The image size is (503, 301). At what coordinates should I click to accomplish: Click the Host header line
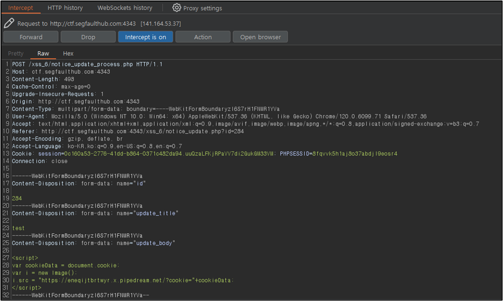pos(61,72)
